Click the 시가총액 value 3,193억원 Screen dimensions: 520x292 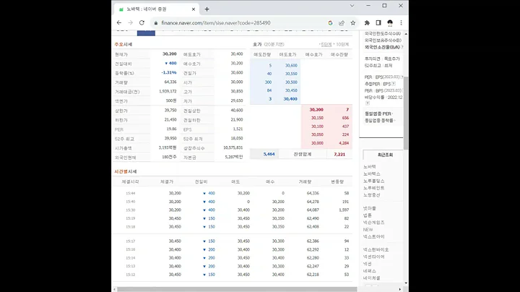point(168,147)
